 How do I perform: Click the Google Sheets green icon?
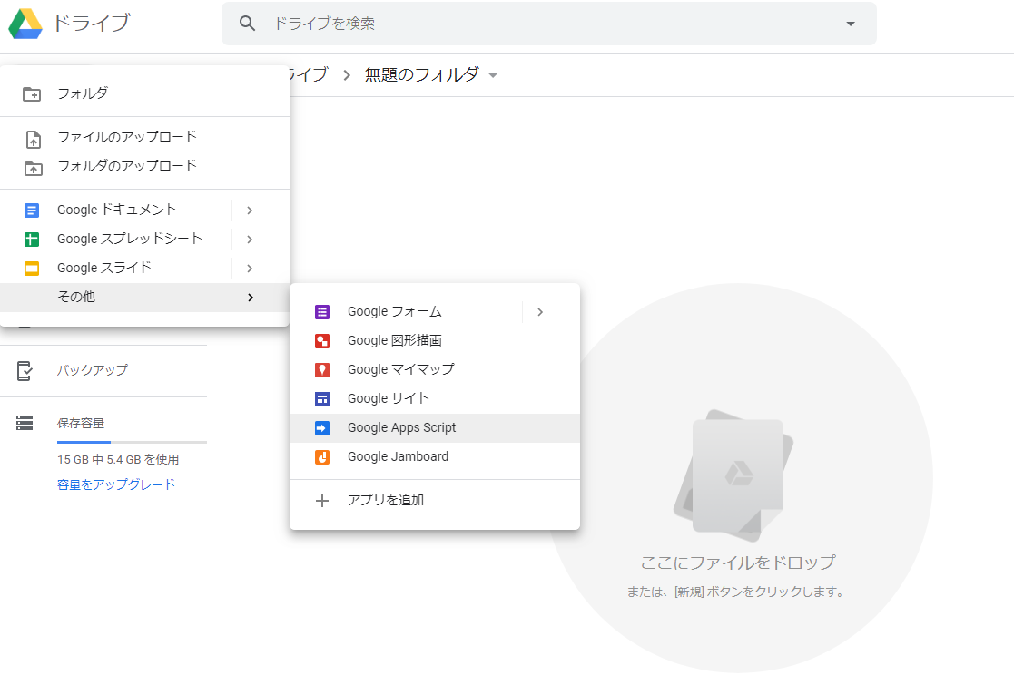click(x=32, y=240)
